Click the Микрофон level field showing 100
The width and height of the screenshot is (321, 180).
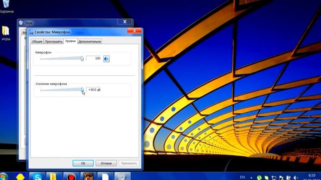[93, 58]
